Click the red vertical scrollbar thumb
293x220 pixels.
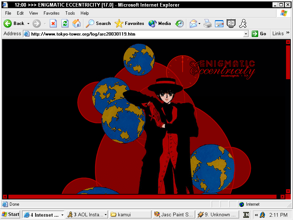click(288, 62)
